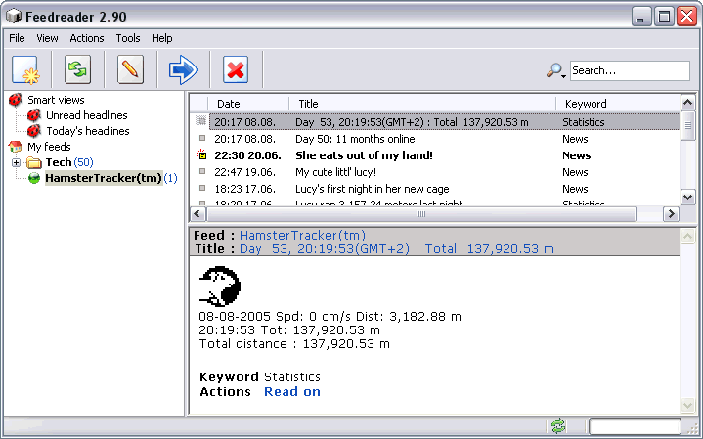Click the pencil edit toolbar icon
The height and width of the screenshot is (439, 703).
pos(130,70)
